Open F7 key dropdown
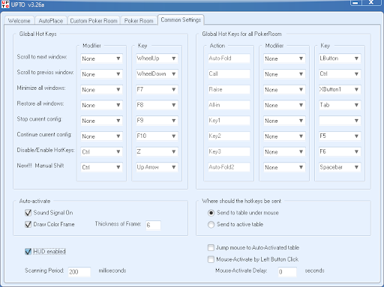The width and height of the screenshot is (384, 287). pyautogui.click(x=157, y=89)
